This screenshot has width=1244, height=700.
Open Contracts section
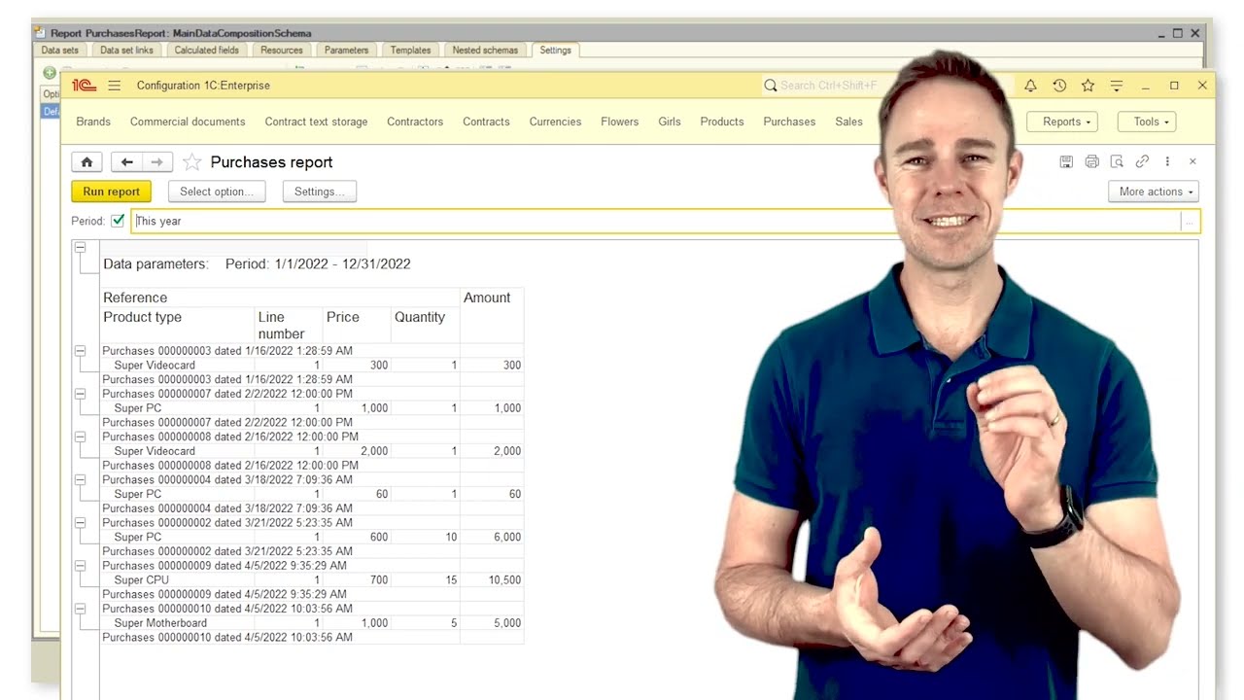(x=486, y=122)
